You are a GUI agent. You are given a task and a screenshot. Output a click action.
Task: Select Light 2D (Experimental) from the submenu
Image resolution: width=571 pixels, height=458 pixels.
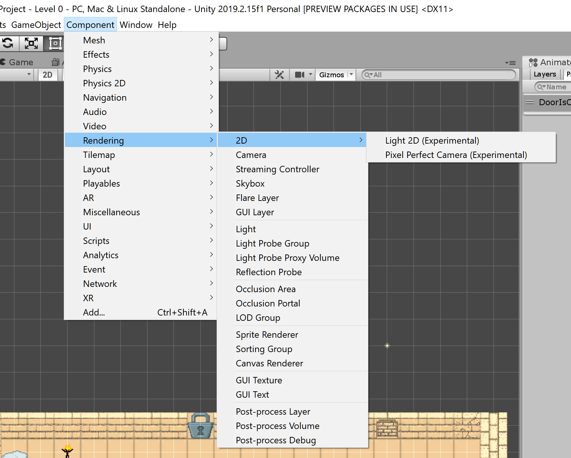(x=432, y=140)
